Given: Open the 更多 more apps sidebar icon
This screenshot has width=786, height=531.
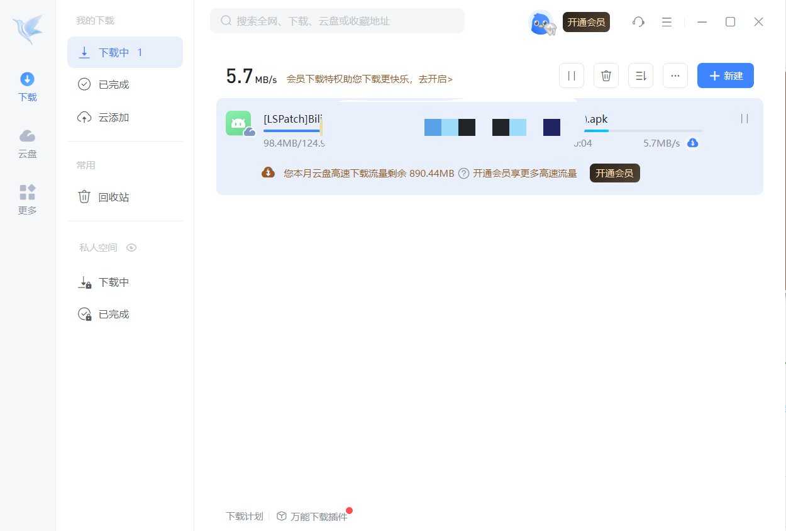Looking at the screenshot, I should tap(27, 199).
